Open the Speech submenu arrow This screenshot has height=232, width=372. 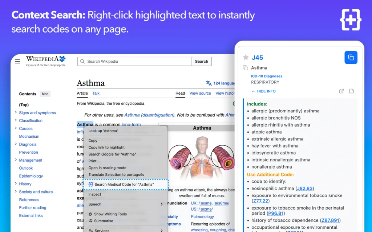tap(162, 204)
